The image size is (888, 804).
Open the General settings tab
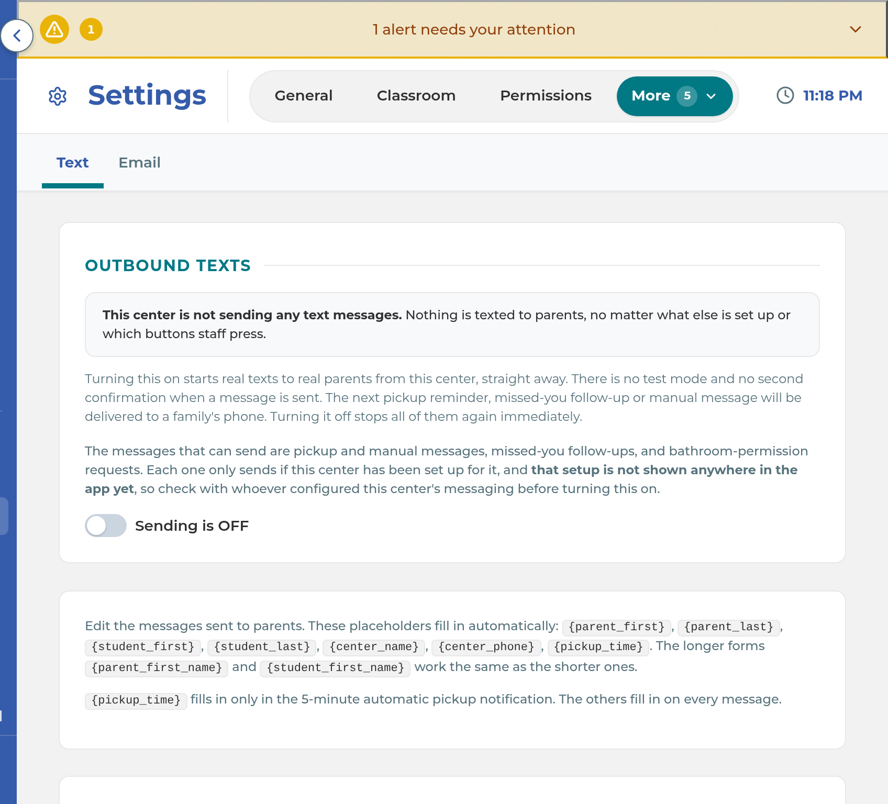[x=304, y=96]
